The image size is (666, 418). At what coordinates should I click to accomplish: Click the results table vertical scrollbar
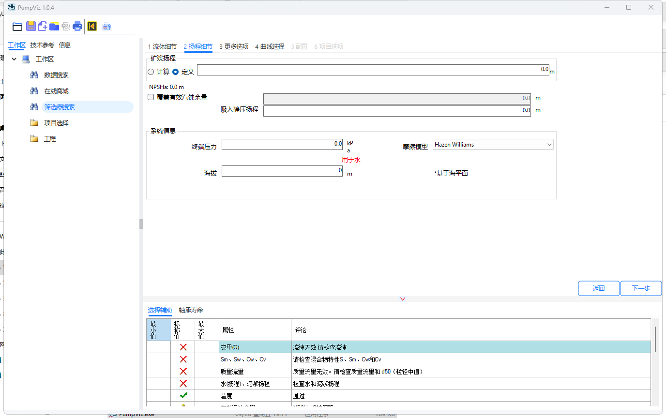tap(655, 339)
